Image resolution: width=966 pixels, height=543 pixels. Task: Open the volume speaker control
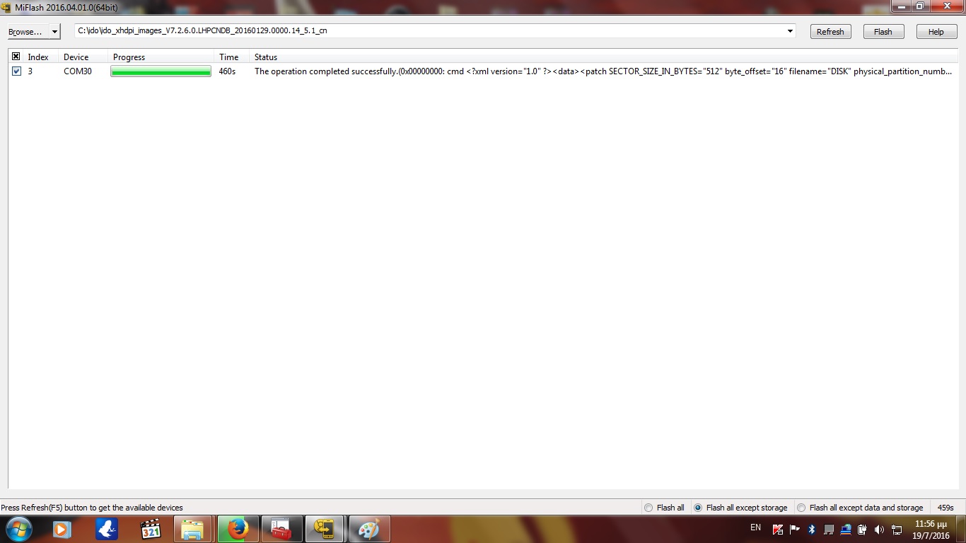point(880,530)
